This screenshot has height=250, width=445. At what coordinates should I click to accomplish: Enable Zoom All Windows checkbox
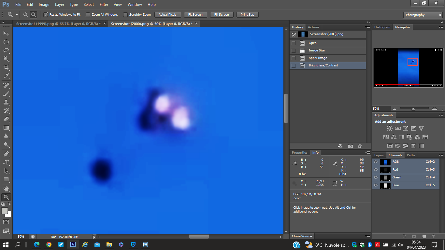88,15
